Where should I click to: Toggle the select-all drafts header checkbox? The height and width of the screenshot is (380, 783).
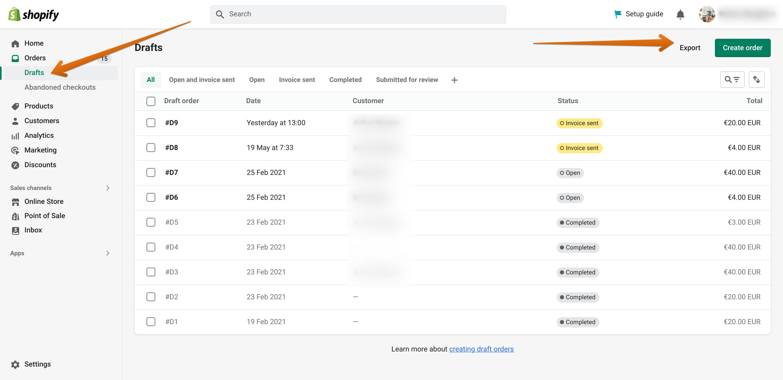151,101
